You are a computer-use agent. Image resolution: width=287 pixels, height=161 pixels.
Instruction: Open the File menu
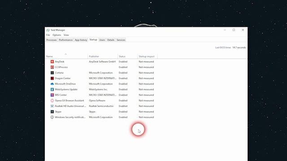tap(48, 35)
